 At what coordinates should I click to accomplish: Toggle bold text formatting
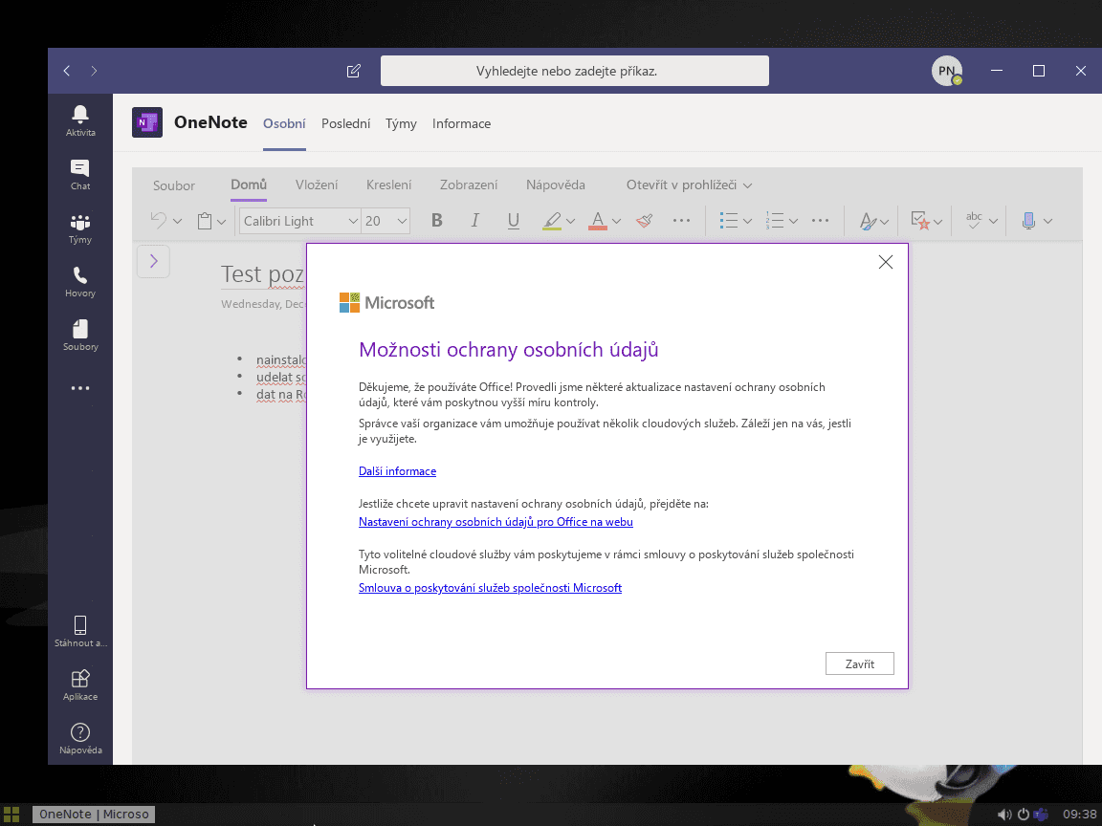436,220
